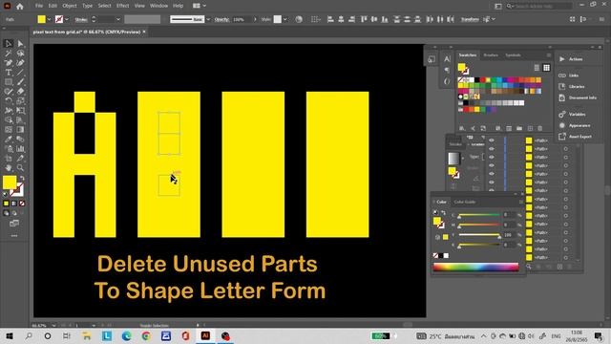The height and width of the screenshot is (344, 611).
Task: Expand the opacity arrow next to 100%
Action: coord(255,19)
